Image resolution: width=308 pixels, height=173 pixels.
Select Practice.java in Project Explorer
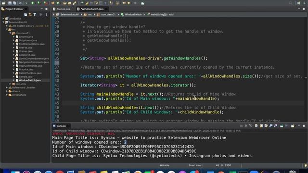coord(26,69)
